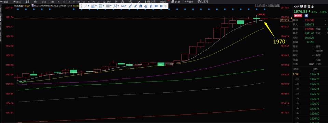Go to the home (首页) button
The width and height of the screenshot is (328, 123).
click(x=17, y=2)
